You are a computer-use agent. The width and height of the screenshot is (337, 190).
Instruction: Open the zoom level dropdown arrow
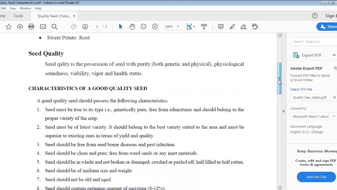[x=178, y=27]
